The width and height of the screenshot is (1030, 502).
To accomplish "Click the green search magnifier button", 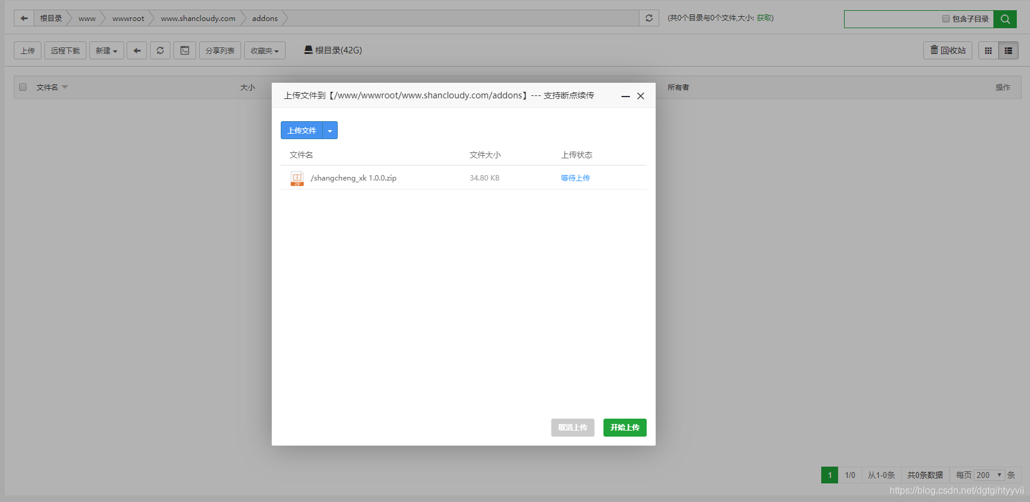I will tap(1005, 19).
